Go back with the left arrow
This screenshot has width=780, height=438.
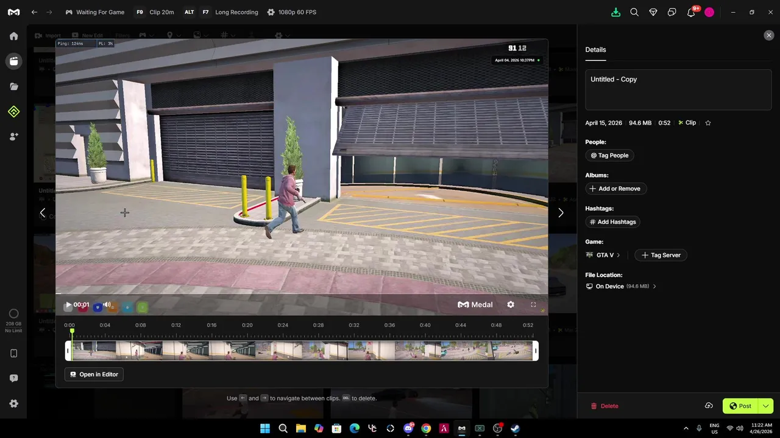pyautogui.click(x=35, y=12)
